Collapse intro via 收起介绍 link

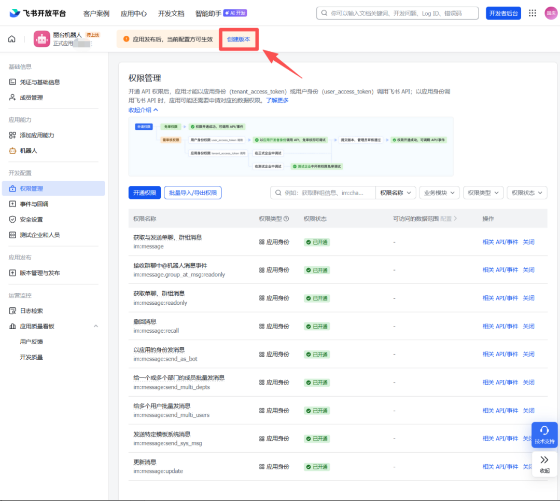(143, 110)
